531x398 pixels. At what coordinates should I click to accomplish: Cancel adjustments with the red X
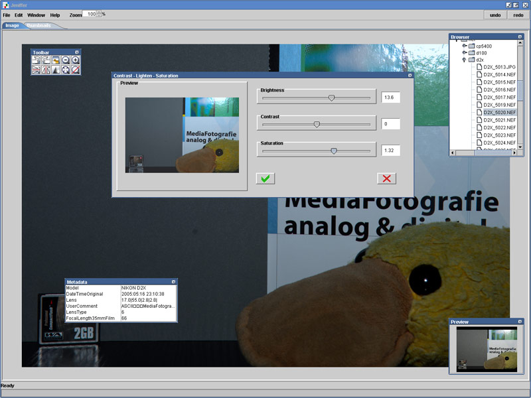[387, 178]
